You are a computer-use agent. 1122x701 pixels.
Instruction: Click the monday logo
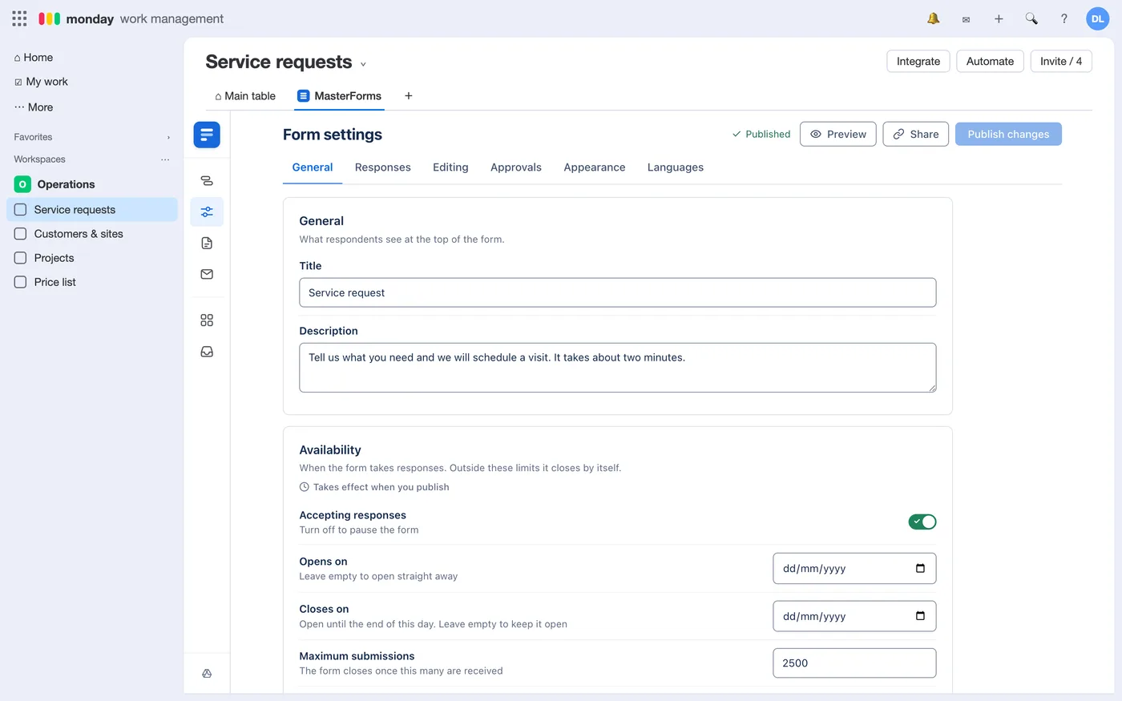pyautogui.click(x=50, y=18)
